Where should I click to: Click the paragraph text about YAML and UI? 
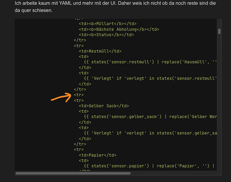pos(115,7)
